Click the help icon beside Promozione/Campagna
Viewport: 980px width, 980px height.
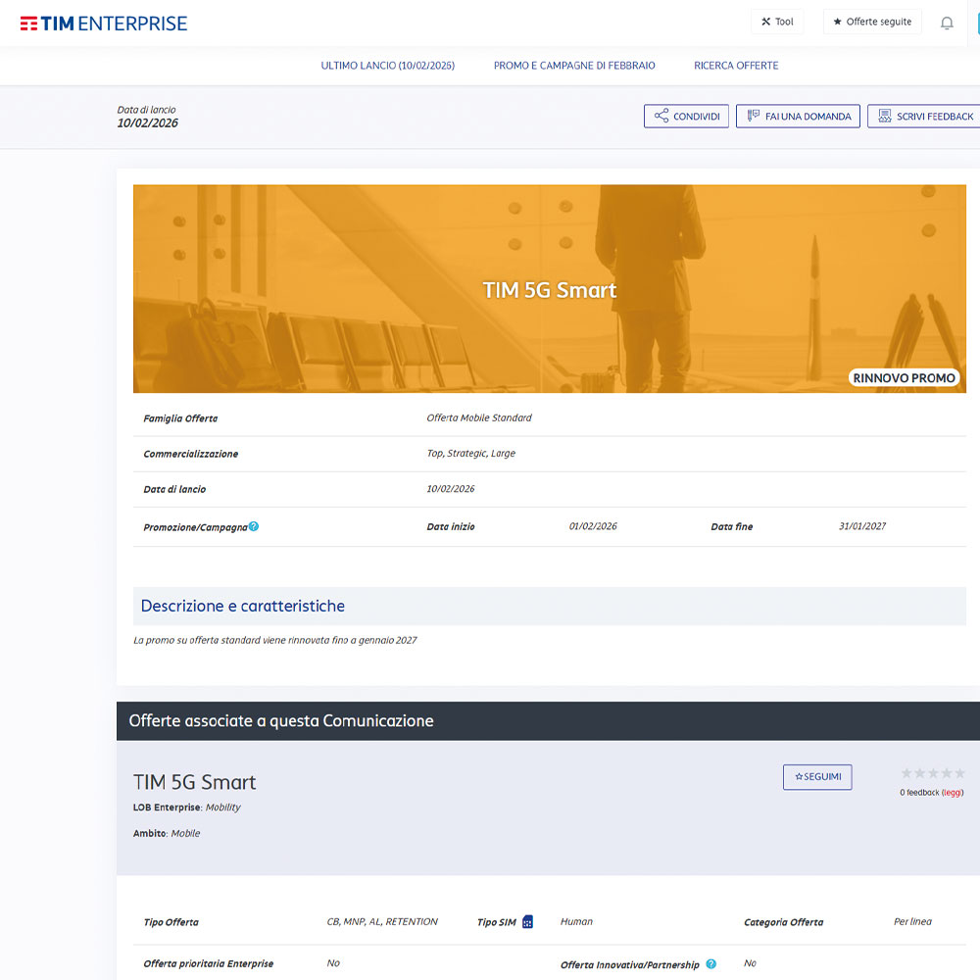tap(254, 526)
